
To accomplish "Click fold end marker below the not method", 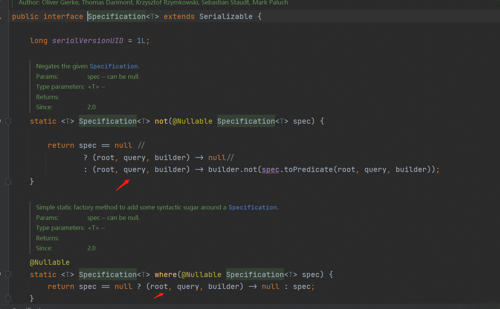I will [x=8, y=181].
